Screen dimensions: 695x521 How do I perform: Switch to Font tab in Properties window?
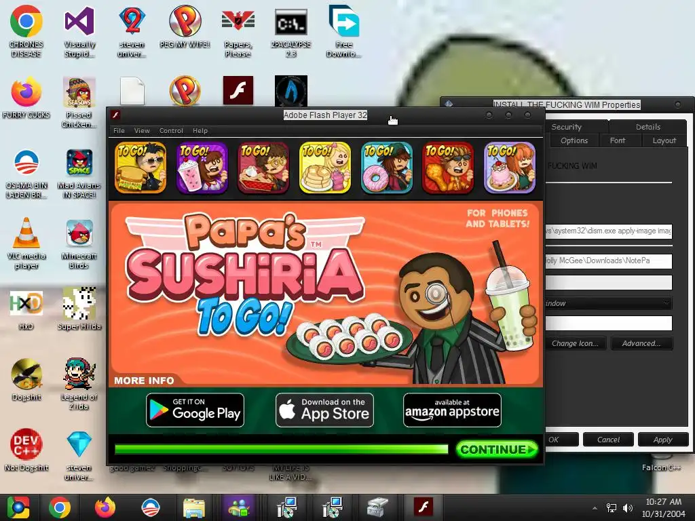pyautogui.click(x=618, y=140)
